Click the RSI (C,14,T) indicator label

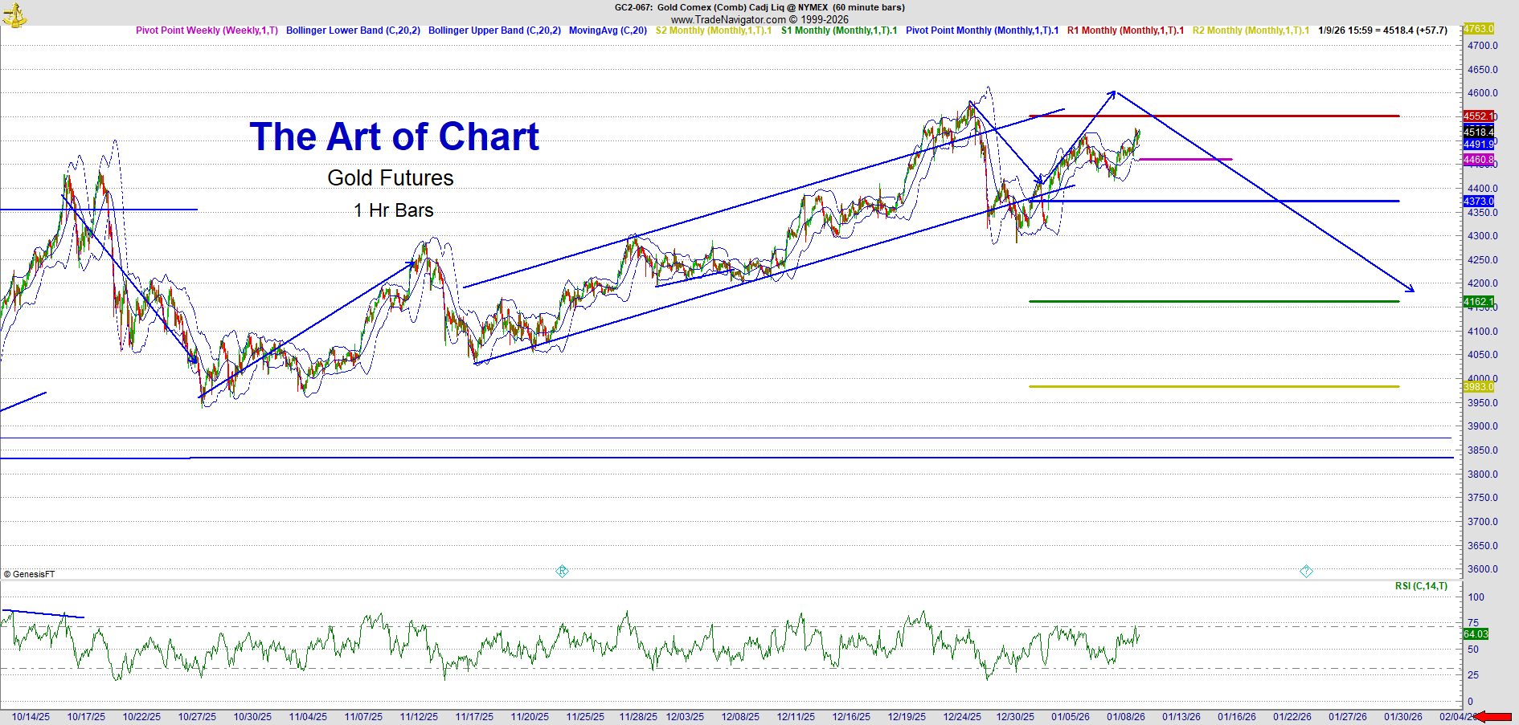[x=1421, y=586]
